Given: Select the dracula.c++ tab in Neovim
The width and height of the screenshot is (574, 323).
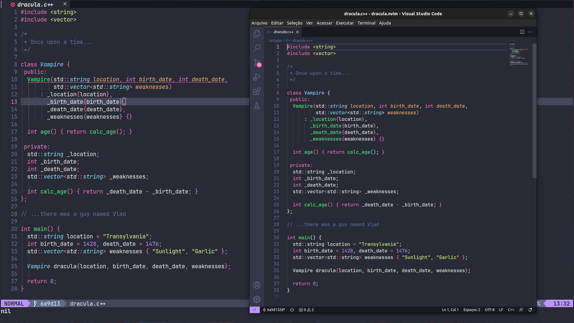Looking at the screenshot, I should 35,4.
